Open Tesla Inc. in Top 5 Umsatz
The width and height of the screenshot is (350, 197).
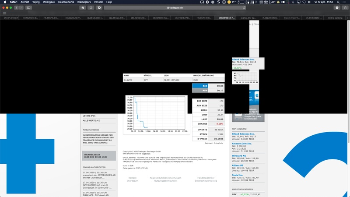click(x=237, y=175)
